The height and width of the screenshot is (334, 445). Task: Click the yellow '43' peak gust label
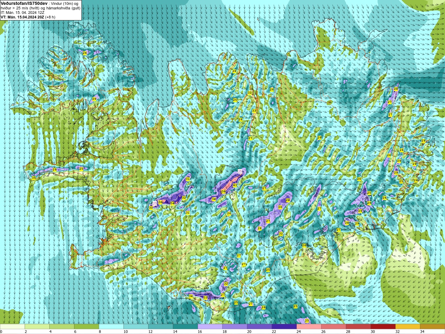pyautogui.click(x=235, y=185)
